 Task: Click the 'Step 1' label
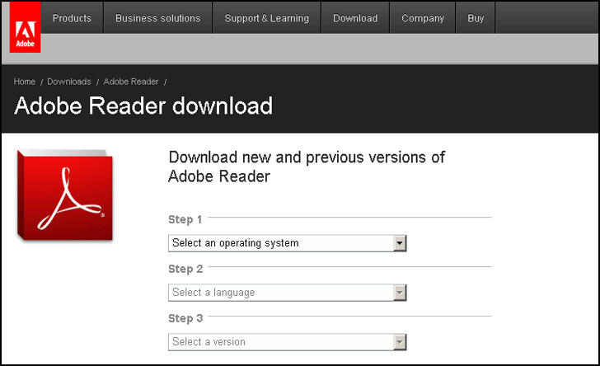[185, 219]
